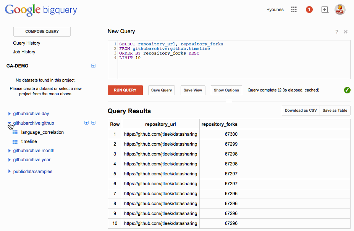Click the red notifications badge showing 1

[309, 10]
